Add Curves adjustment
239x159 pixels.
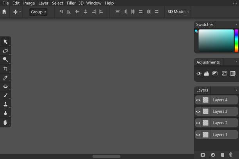224,74
